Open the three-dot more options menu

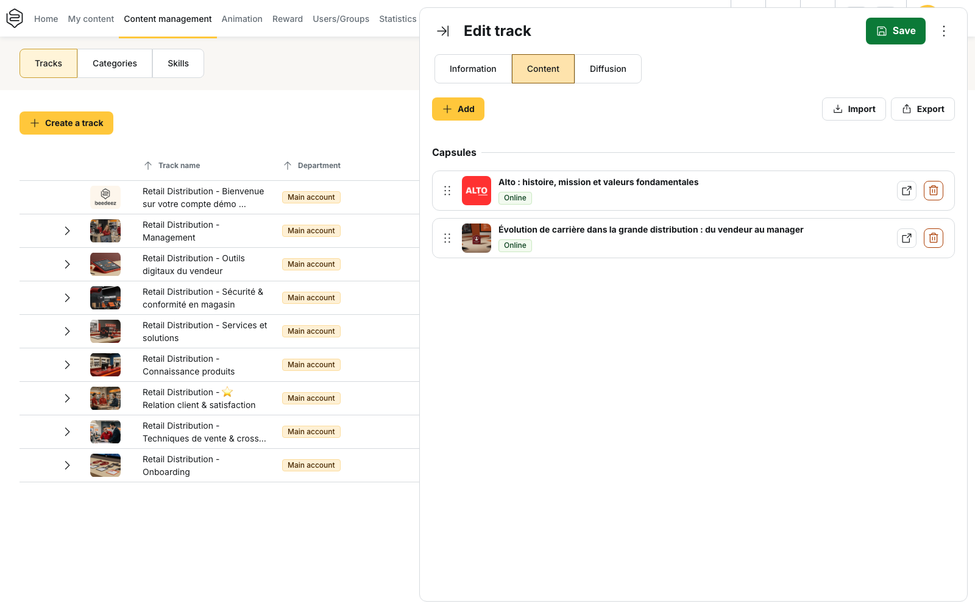pyautogui.click(x=943, y=31)
